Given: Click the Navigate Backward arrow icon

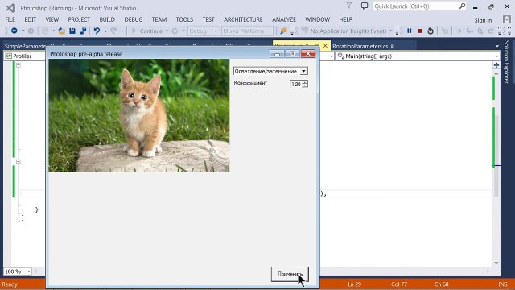Looking at the screenshot, I should [x=14, y=31].
